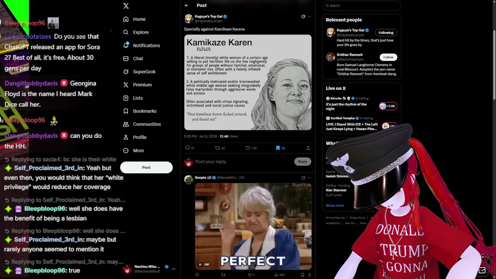Image resolution: width=496 pixels, height=279 pixels.
Task: Open Kaguya's Top Gal post author name
Action: (x=208, y=17)
